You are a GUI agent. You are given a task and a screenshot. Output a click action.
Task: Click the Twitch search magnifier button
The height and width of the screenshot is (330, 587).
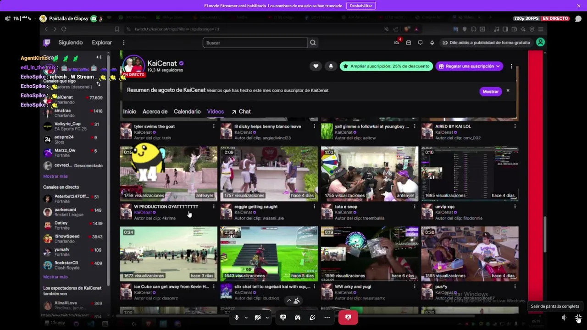pyautogui.click(x=313, y=43)
